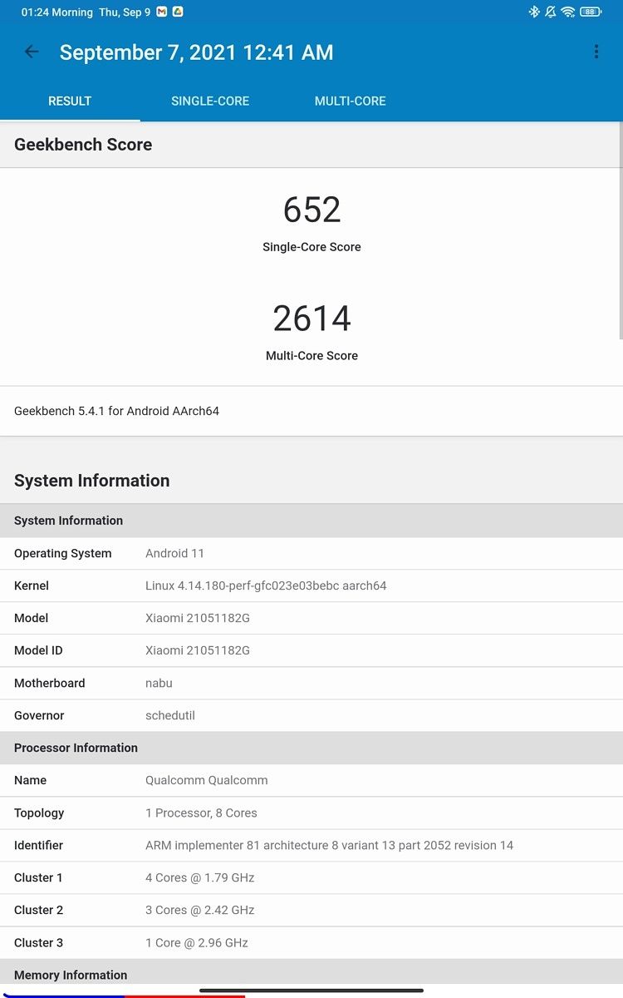Tap the Cluster 1 label

click(x=38, y=877)
